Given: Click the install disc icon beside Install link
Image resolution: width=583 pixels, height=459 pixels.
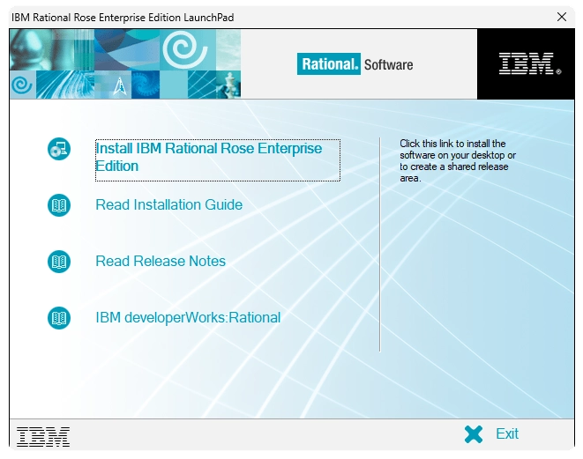Looking at the screenshot, I should pyautogui.click(x=59, y=149).
